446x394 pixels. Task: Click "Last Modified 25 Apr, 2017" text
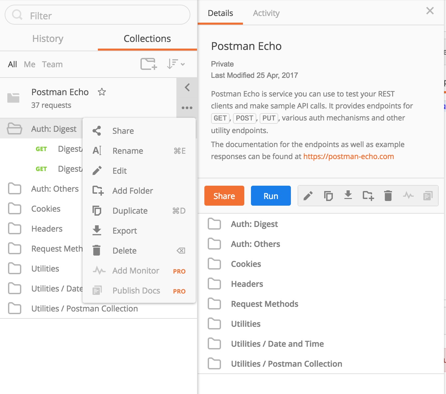tap(254, 75)
